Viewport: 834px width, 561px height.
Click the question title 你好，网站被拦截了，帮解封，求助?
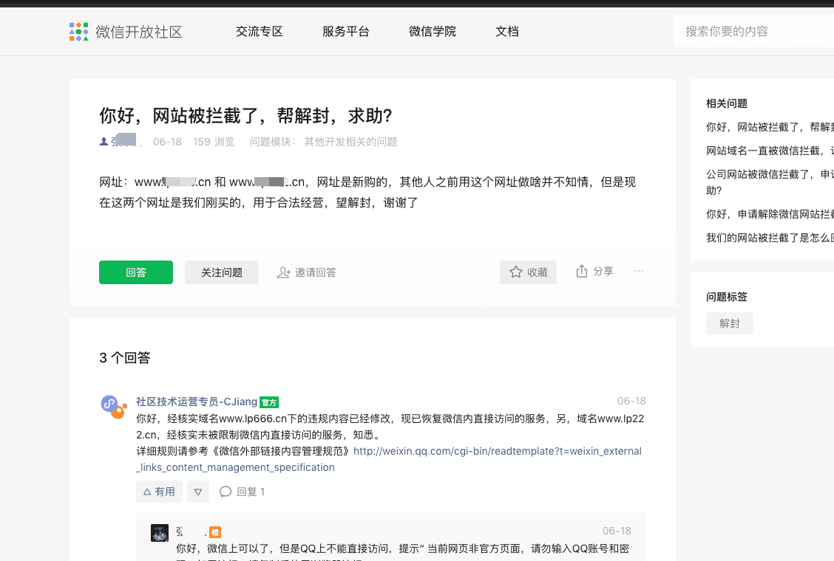click(245, 116)
